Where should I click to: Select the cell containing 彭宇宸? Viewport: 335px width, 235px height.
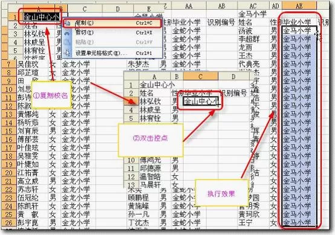[x=32, y=223]
